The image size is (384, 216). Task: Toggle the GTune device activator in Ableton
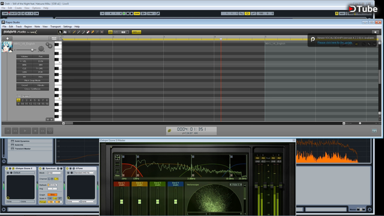point(67,169)
